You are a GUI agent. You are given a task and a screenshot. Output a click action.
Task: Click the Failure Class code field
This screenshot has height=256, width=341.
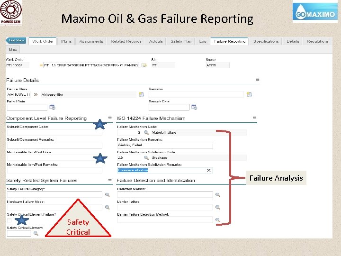pos(19,94)
